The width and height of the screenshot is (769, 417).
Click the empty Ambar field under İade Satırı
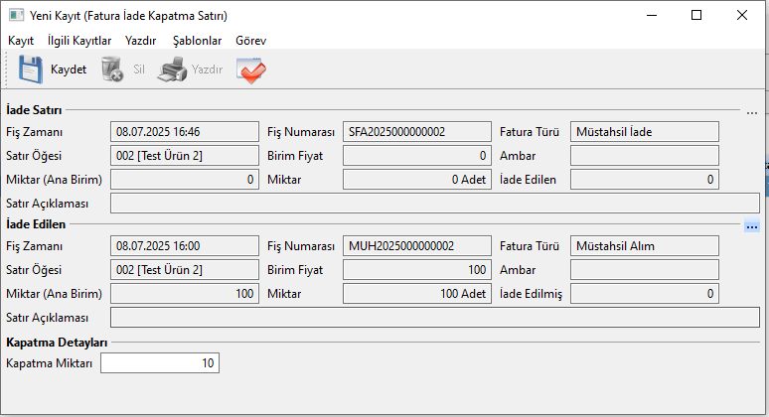pos(644,155)
